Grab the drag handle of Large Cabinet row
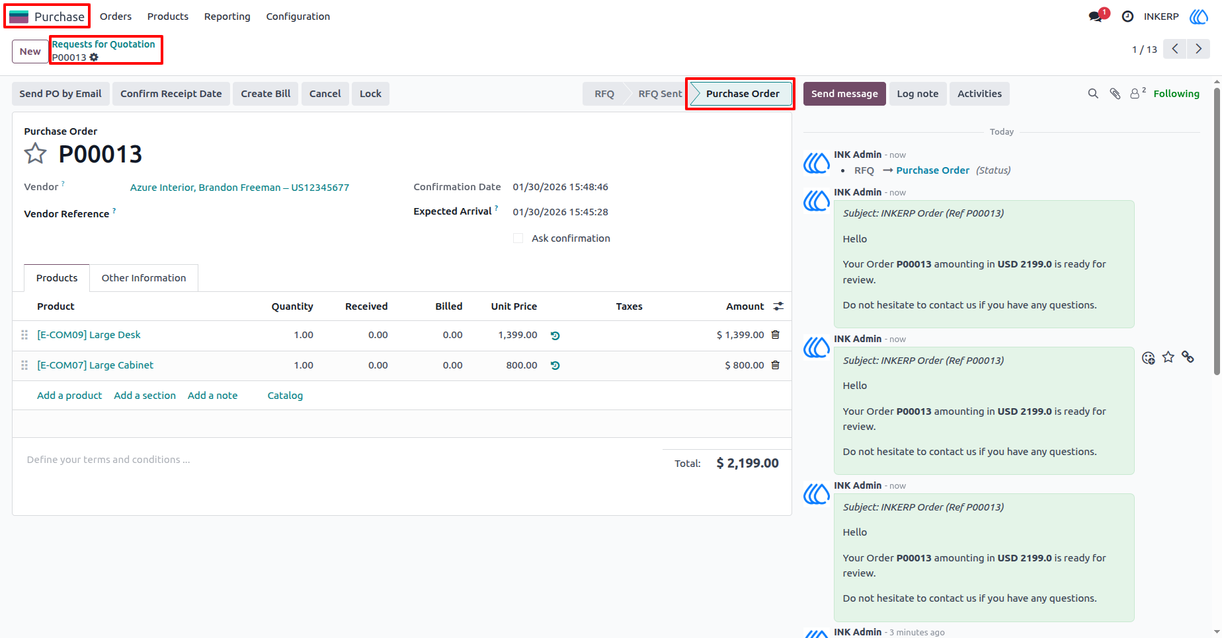The height and width of the screenshot is (638, 1222). (x=24, y=365)
